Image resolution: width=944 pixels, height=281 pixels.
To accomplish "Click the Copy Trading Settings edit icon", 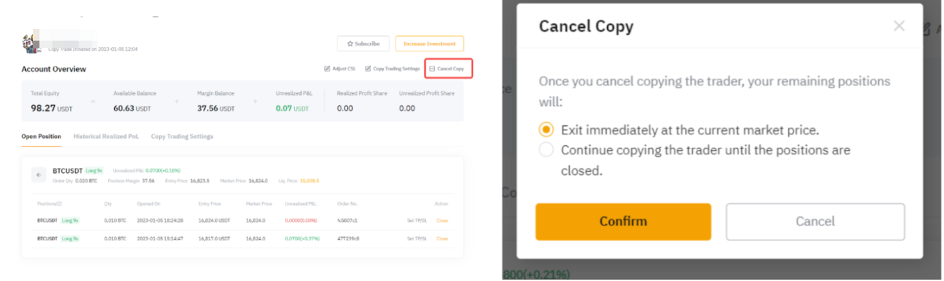I will point(368,68).
